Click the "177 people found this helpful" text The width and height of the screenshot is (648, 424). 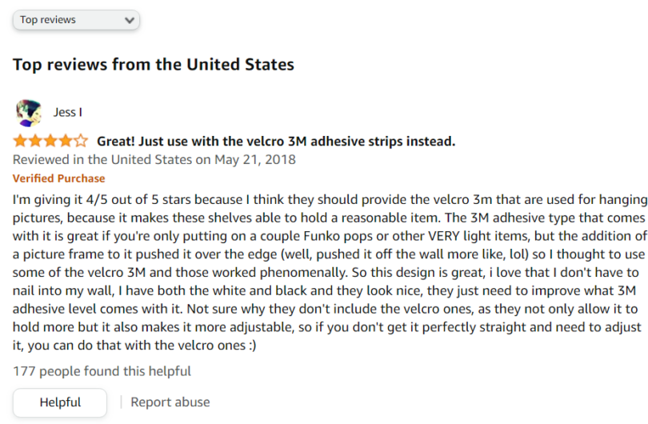(102, 371)
